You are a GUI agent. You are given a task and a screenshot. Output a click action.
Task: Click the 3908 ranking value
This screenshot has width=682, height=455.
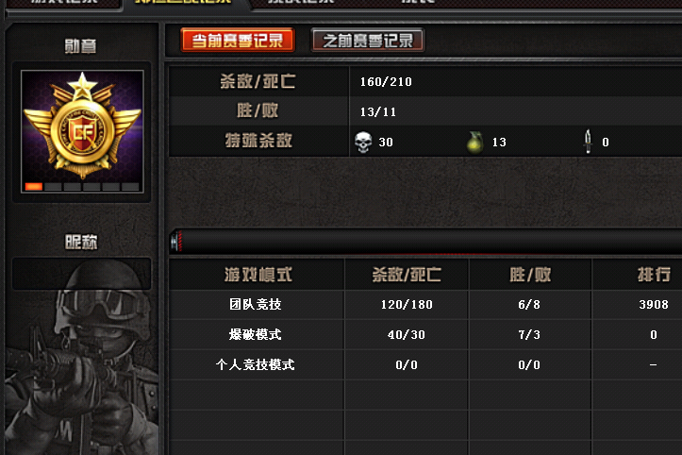pyautogui.click(x=654, y=304)
